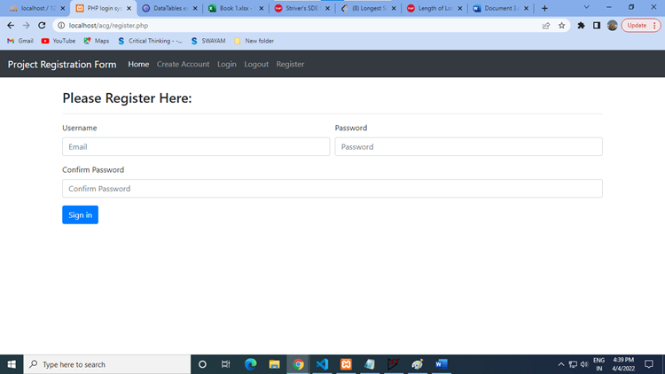Focus the Email username field
The width and height of the screenshot is (665, 374).
(196, 147)
